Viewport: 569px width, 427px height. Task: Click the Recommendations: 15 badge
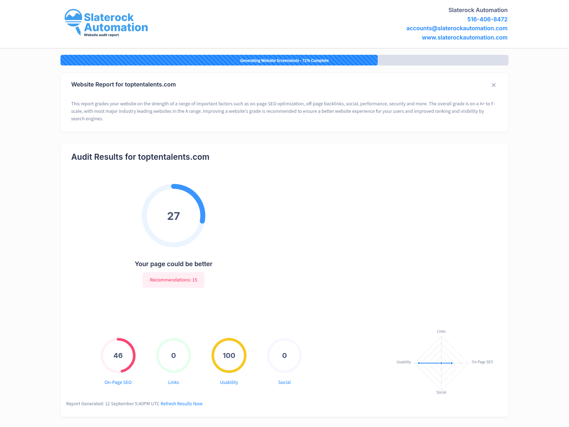(x=174, y=280)
